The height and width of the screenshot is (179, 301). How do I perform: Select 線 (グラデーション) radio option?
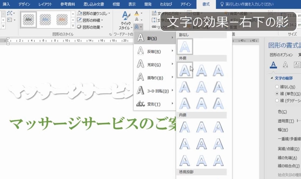pyautogui.click(x=277, y=100)
